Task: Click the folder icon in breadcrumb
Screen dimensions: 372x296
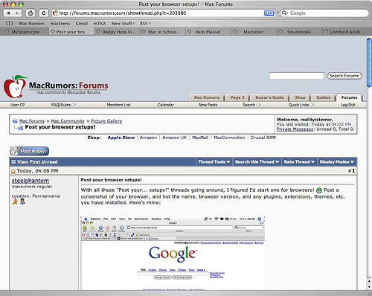Action: [x=15, y=121]
